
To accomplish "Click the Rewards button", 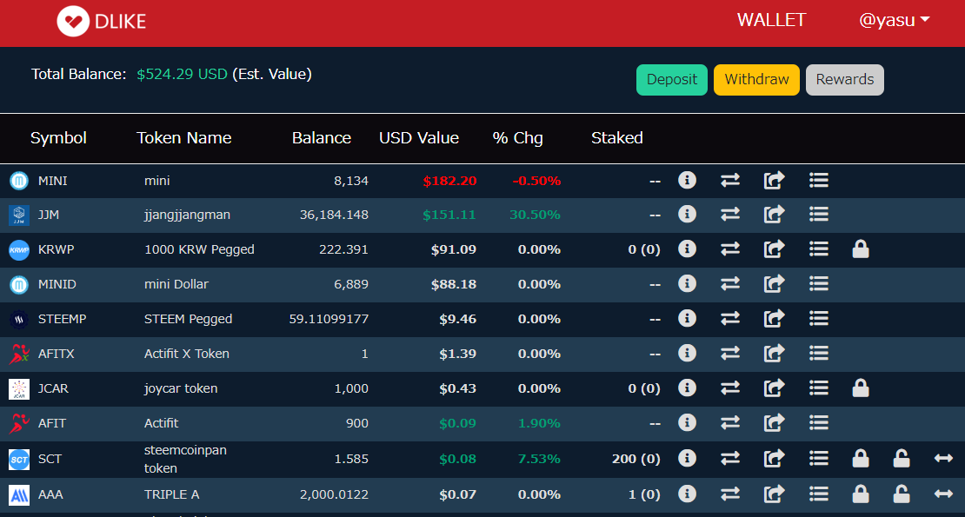I will (x=844, y=80).
